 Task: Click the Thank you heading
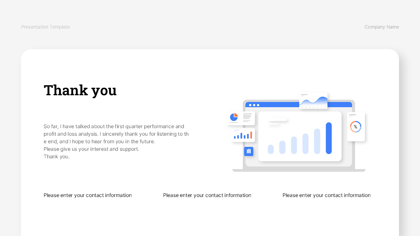click(x=80, y=90)
